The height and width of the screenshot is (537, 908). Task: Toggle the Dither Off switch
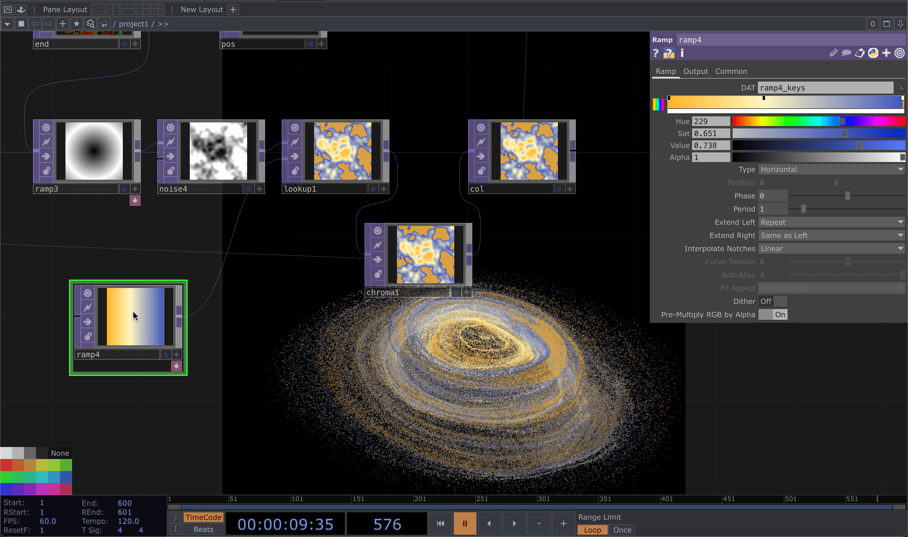(773, 301)
